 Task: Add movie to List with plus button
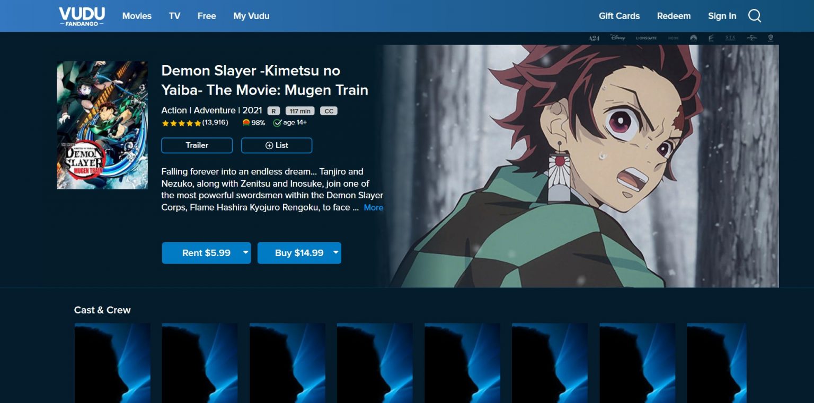click(277, 145)
